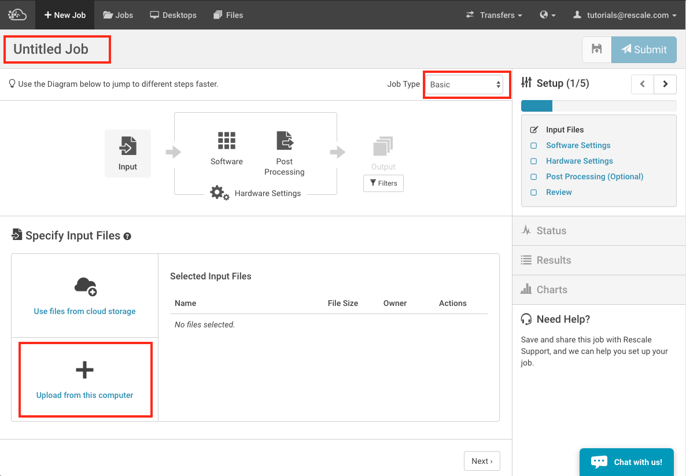Click the File Size column header
The width and height of the screenshot is (686, 476).
pos(343,303)
